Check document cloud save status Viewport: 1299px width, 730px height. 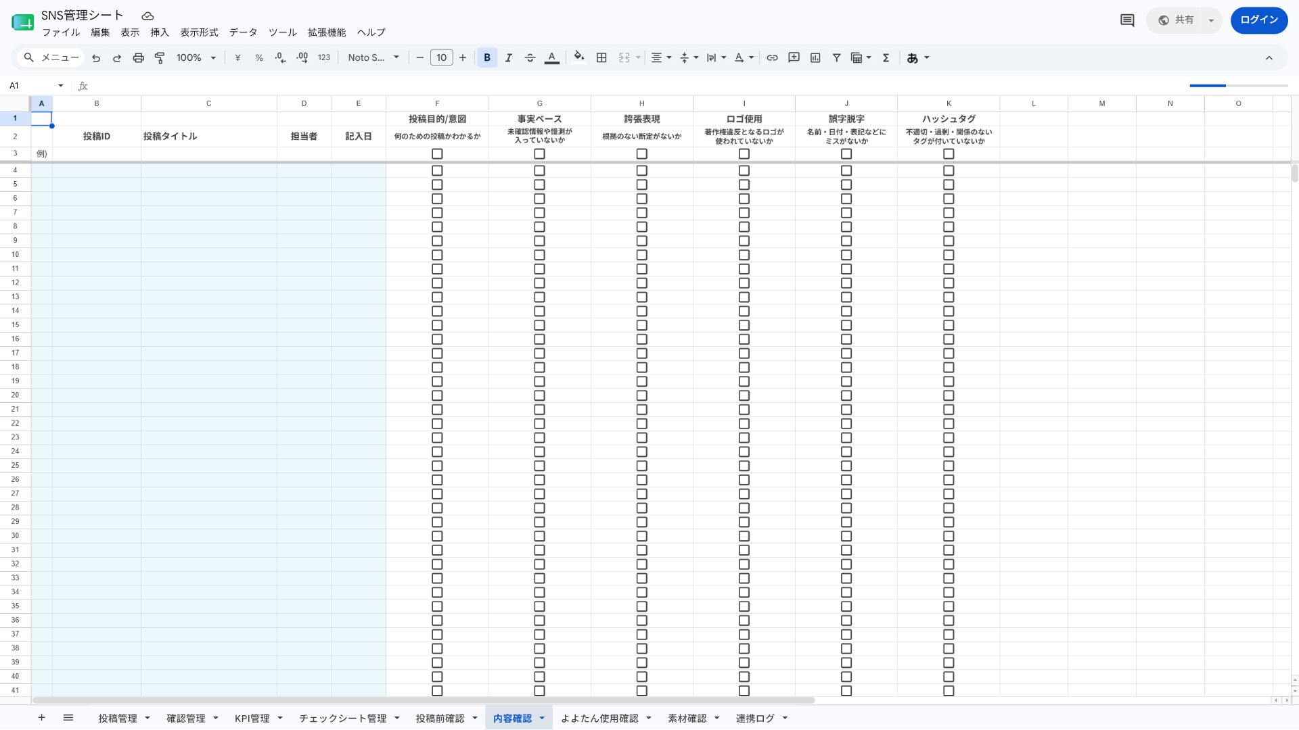[147, 16]
